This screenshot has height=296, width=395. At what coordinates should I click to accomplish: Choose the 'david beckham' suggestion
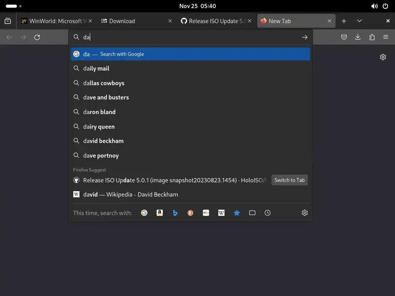[191, 141]
